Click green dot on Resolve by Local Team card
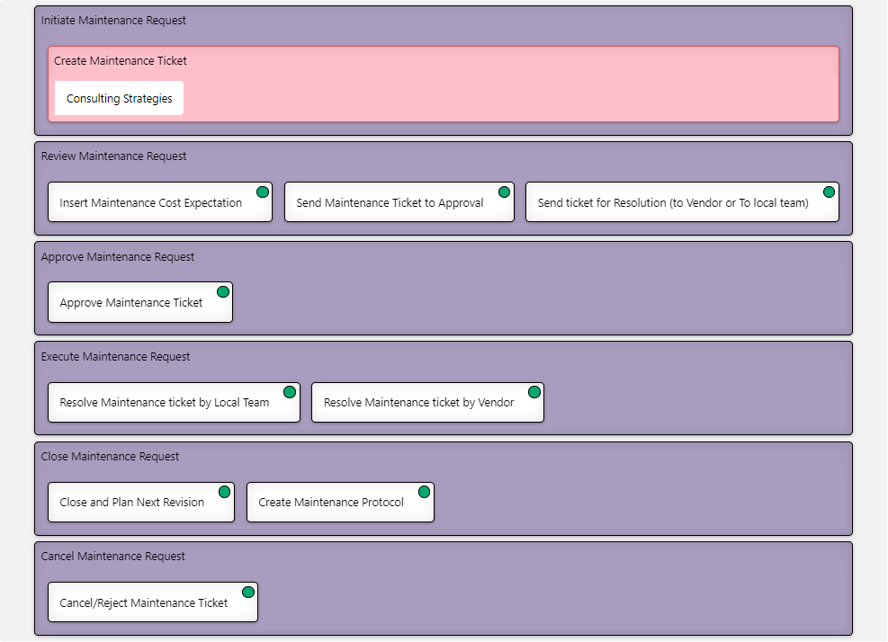888x642 pixels. [x=290, y=392]
